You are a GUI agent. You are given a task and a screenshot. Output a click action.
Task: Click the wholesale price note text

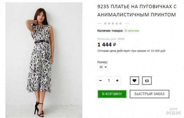click(x=131, y=51)
